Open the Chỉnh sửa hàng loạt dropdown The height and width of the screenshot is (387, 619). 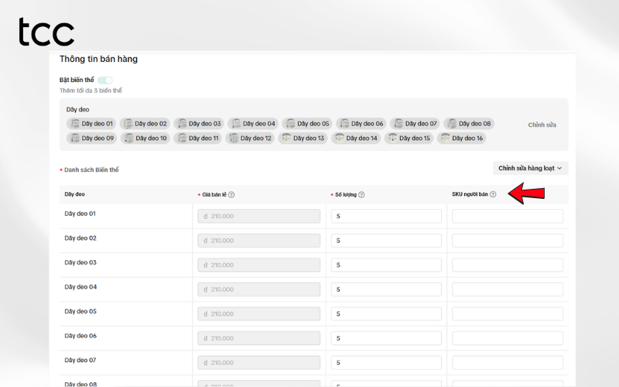(x=530, y=168)
